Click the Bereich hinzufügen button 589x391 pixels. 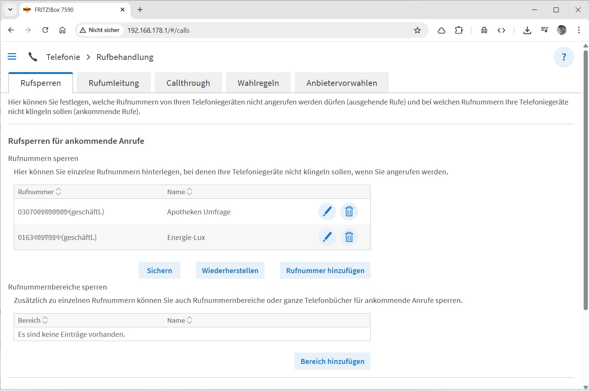(x=332, y=361)
